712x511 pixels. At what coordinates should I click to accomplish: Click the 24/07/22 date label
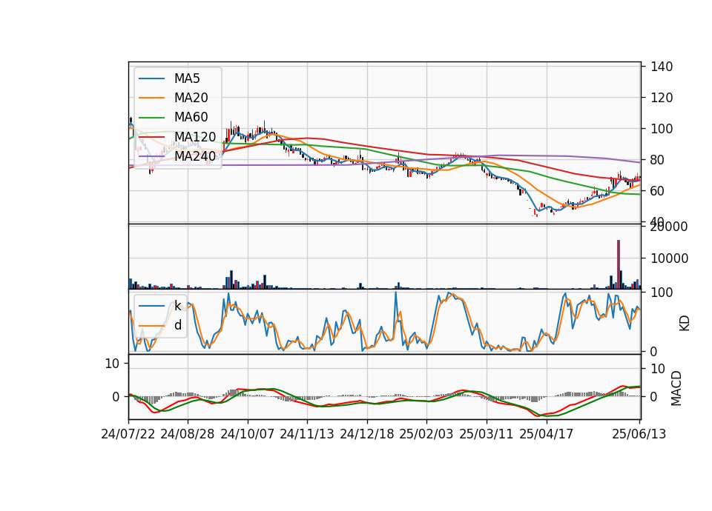[x=128, y=434]
